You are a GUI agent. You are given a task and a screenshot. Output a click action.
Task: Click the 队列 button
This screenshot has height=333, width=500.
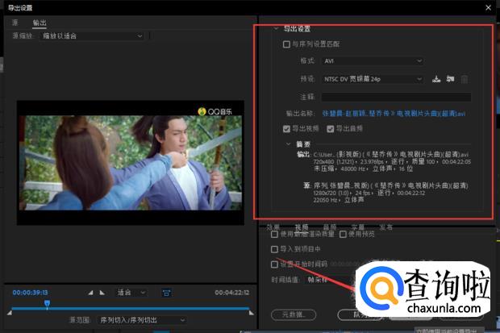click(x=360, y=314)
